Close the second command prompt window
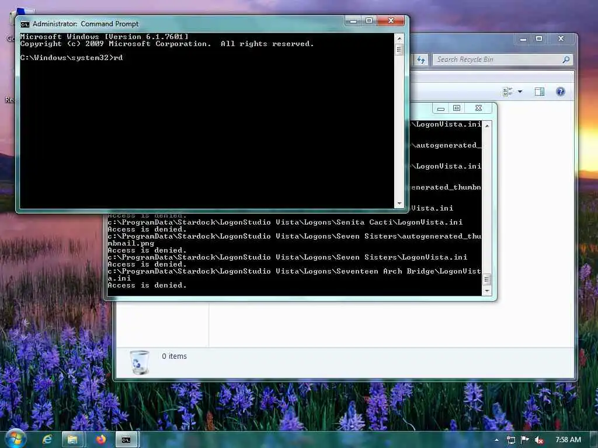598x448 pixels. (479, 108)
